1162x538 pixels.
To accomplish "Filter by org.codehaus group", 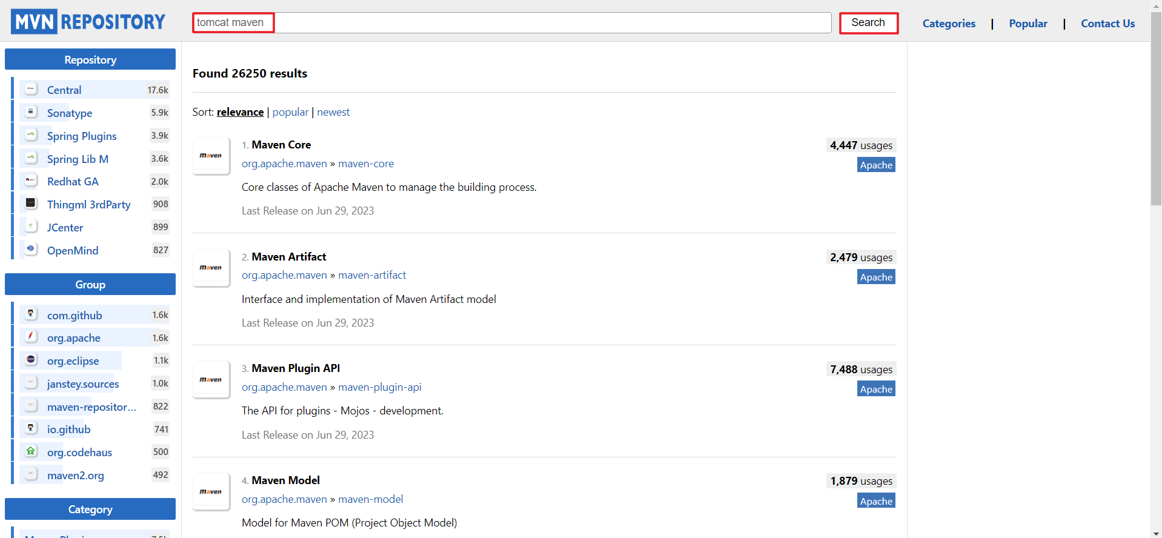I will coord(79,452).
